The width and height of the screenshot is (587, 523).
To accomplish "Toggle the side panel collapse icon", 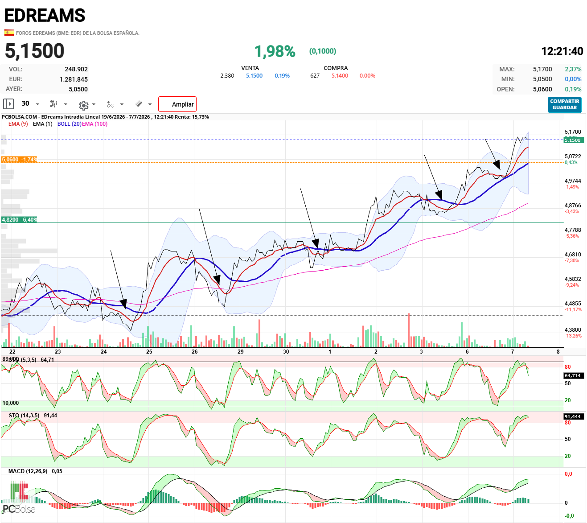I will coord(8,104).
